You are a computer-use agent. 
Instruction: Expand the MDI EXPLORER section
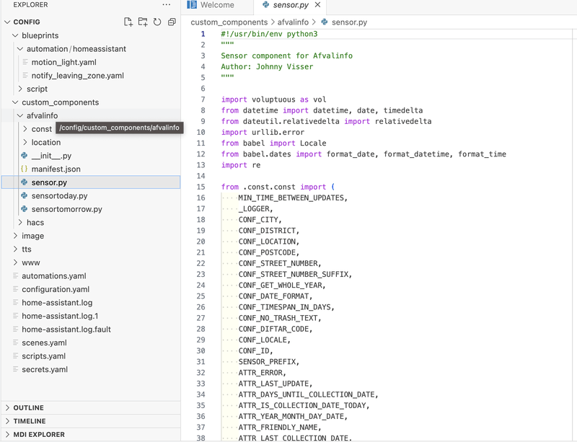pyautogui.click(x=38, y=435)
